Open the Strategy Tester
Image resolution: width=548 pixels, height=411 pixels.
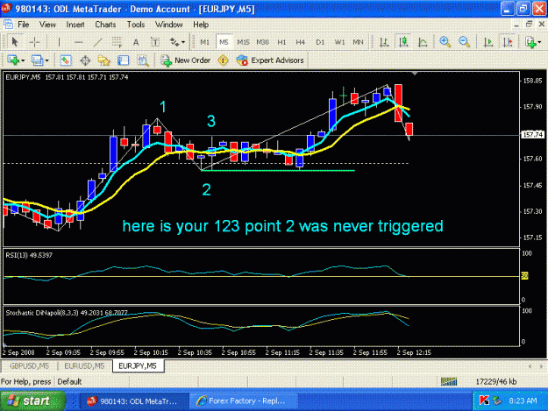(x=142, y=60)
